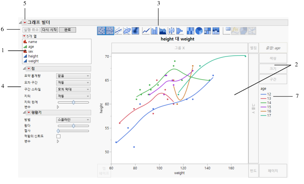This screenshot has height=184, width=304.
Task: Click the 다시 시작 button
Action: click(49, 30)
